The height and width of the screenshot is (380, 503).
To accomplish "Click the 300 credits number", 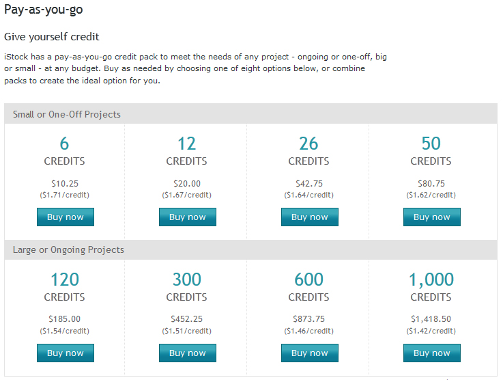I will tap(187, 280).
